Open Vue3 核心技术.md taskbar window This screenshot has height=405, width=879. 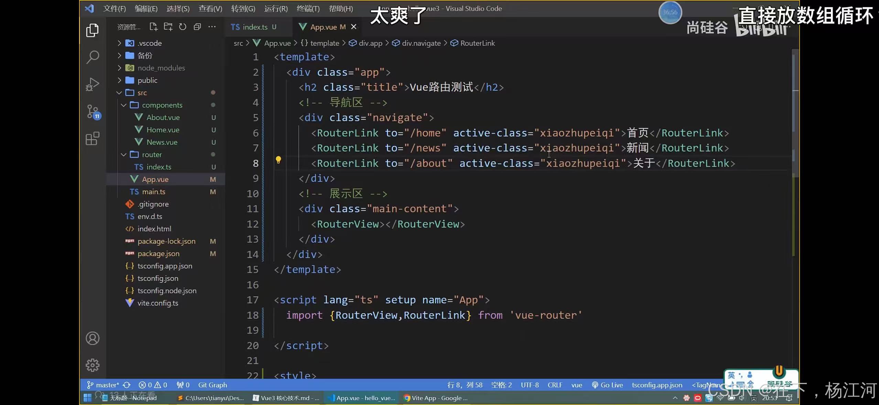[286, 398]
